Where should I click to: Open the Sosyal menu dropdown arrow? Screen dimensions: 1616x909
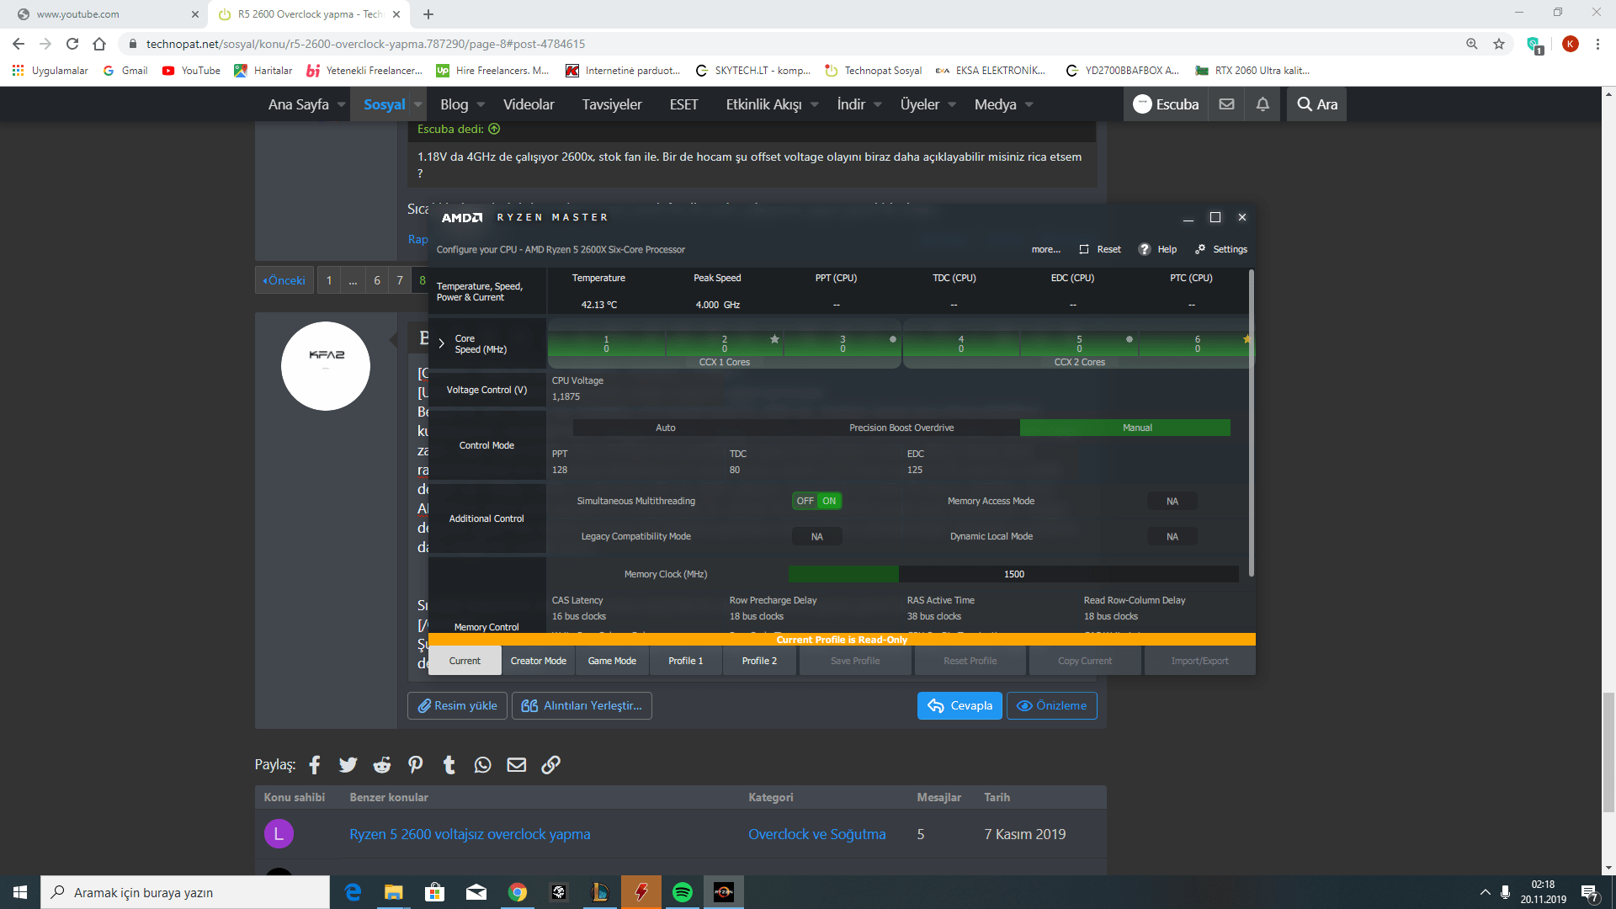point(417,104)
